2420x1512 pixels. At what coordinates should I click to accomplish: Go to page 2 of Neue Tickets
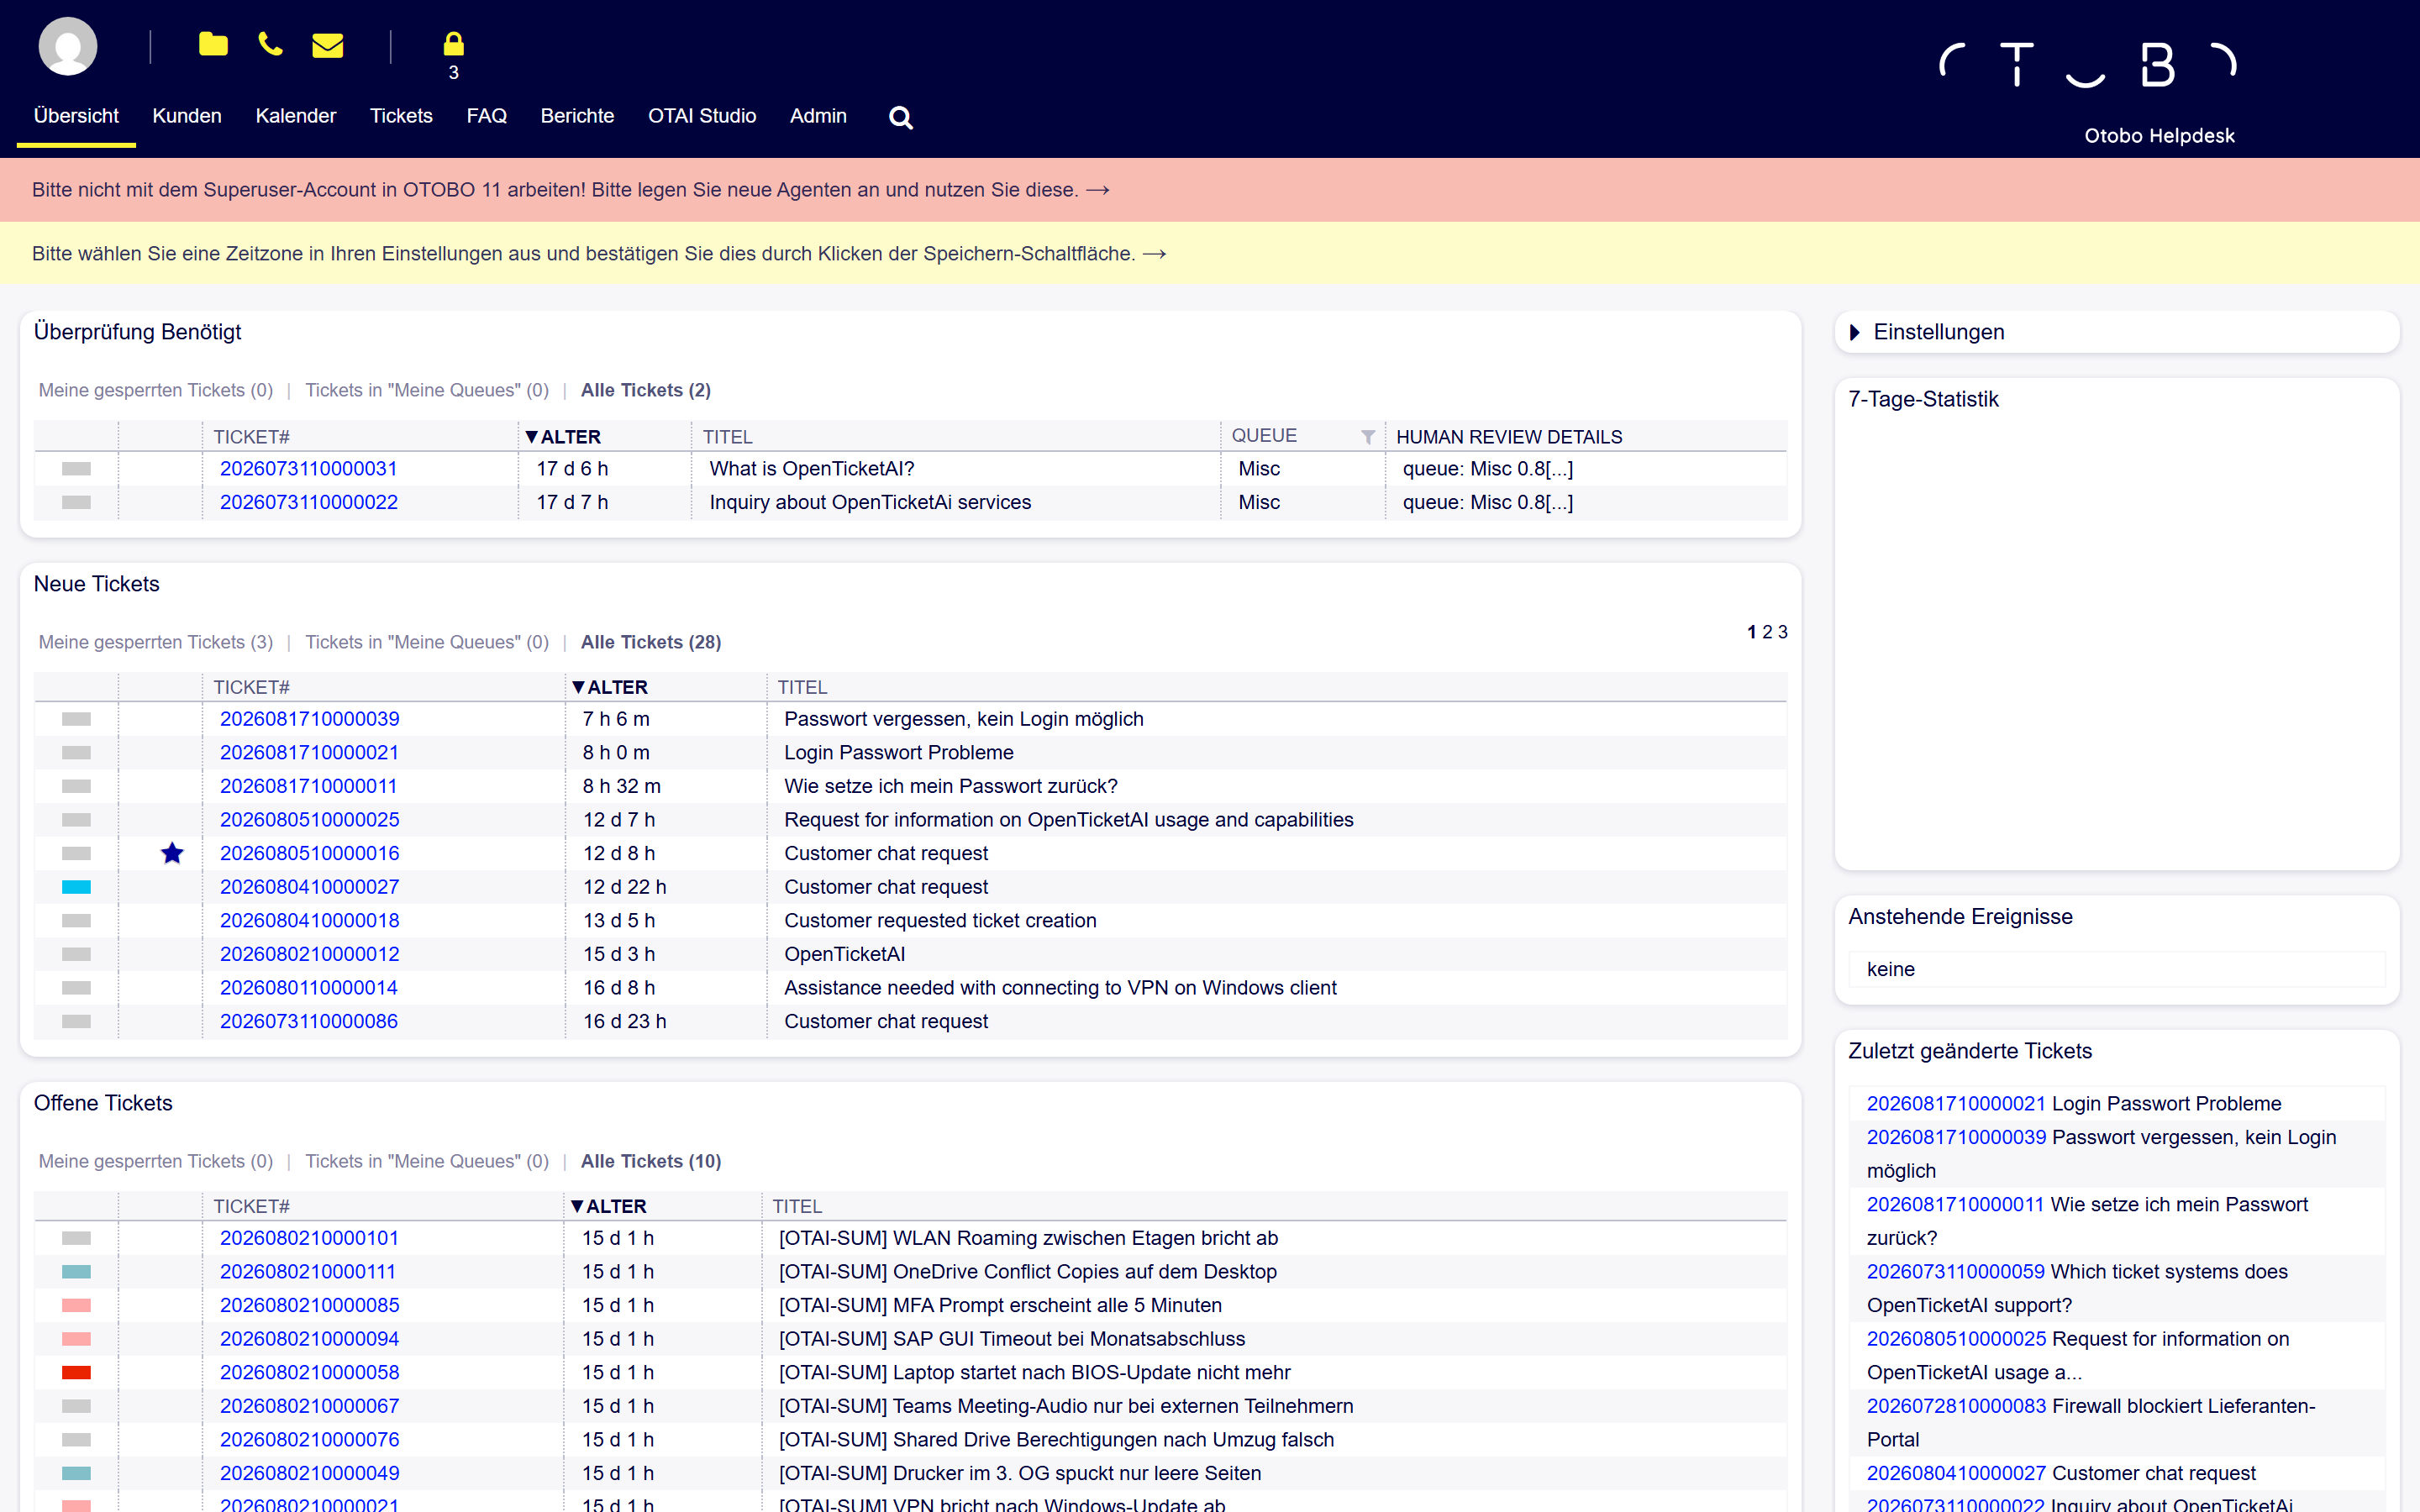point(1767,632)
